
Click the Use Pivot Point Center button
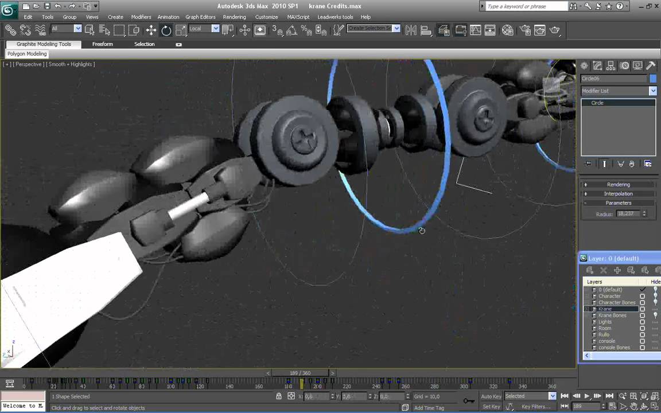tap(228, 30)
